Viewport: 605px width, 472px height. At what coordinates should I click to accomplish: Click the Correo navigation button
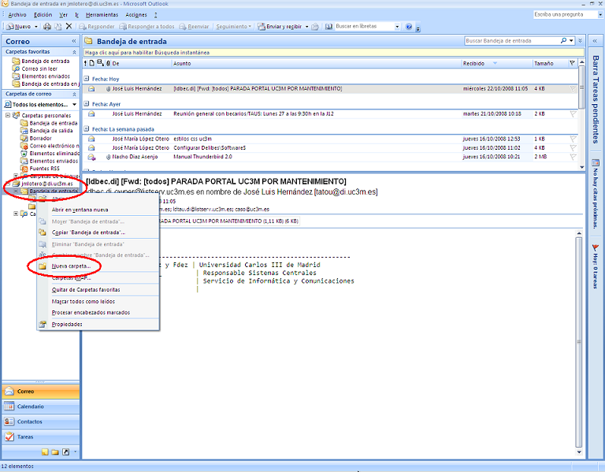click(x=40, y=392)
